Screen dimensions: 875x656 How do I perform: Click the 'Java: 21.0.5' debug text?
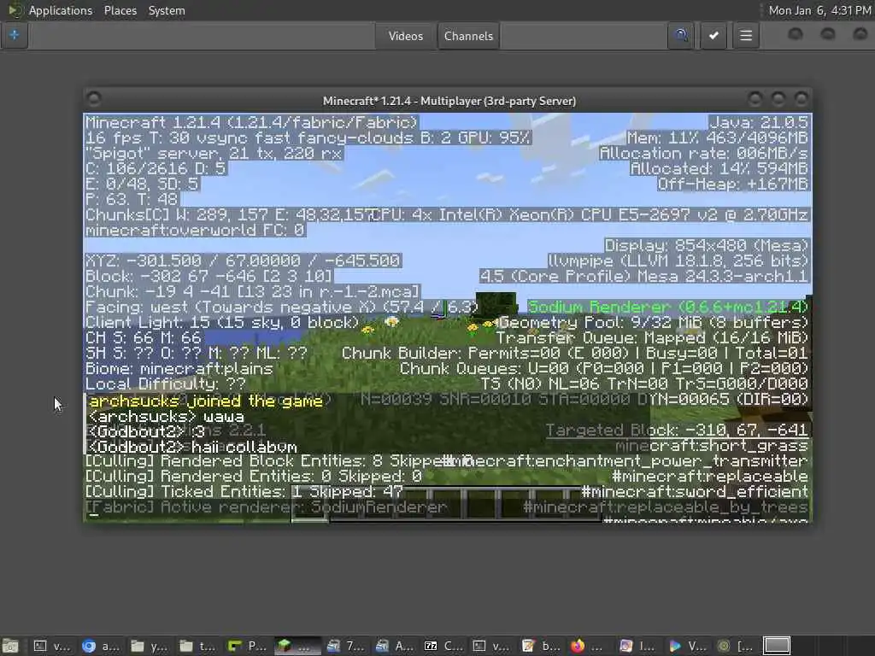759,122
